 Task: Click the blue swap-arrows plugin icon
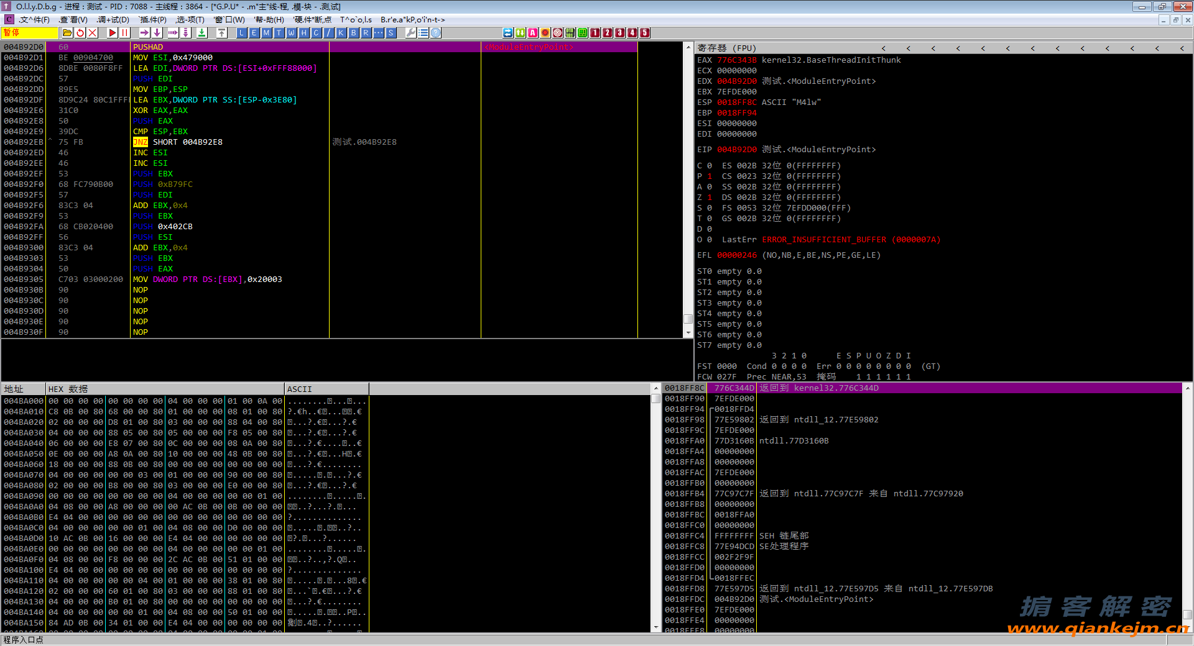(508, 33)
